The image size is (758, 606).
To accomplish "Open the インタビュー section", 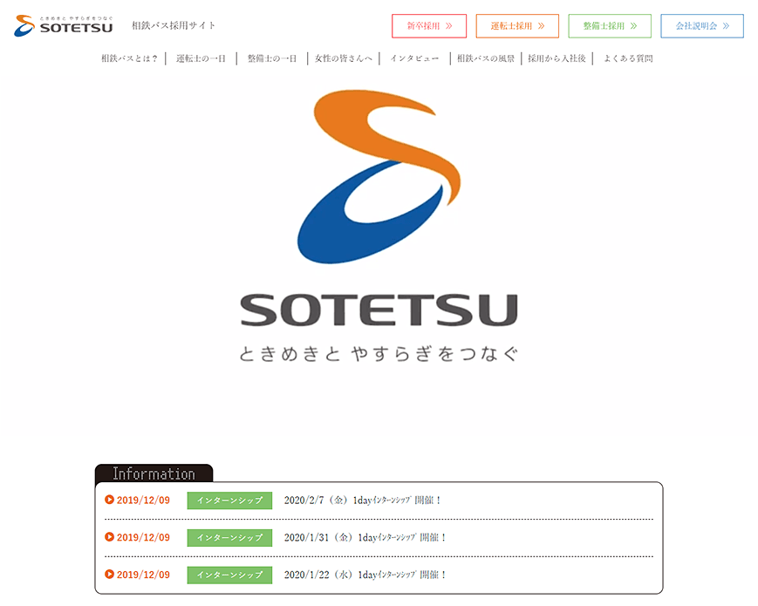I will pyautogui.click(x=415, y=58).
